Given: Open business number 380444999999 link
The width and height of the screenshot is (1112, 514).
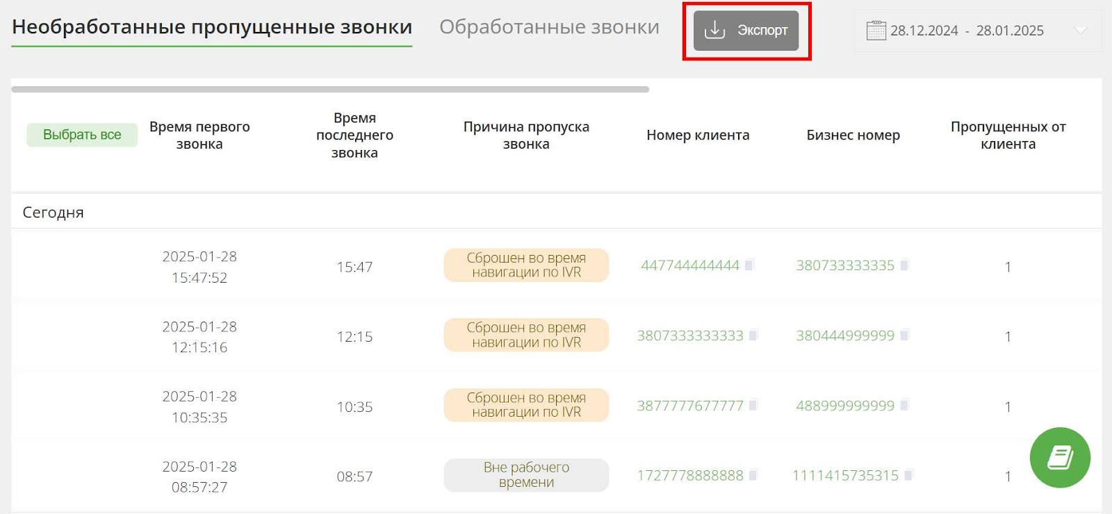Looking at the screenshot, I should coord(845,335).
